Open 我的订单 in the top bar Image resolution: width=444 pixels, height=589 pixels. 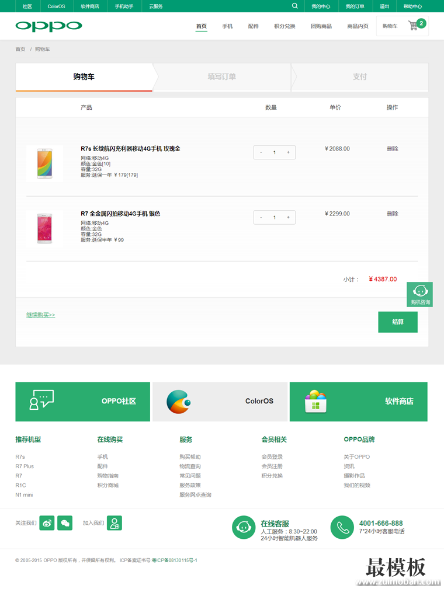pyautogui.click(x=355, y=6)
